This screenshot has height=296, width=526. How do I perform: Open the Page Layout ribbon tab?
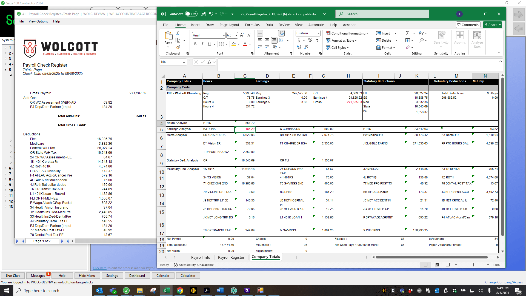click(x=229, y=25)
